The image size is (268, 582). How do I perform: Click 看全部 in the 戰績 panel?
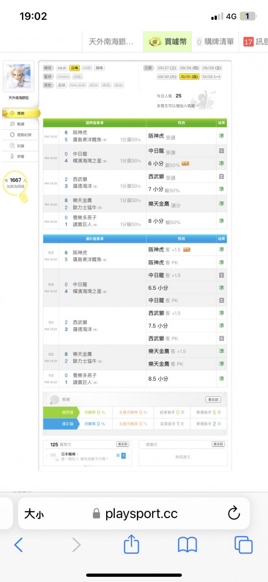coord(213,400)
